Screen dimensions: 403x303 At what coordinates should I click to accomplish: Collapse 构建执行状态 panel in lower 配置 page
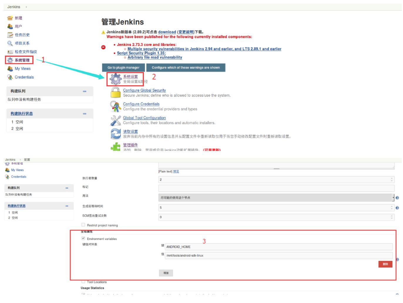coord(67,206)
